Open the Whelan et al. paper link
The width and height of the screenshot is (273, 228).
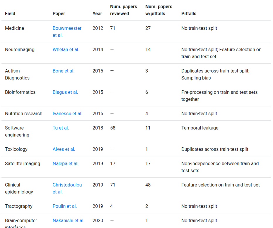coord(66,50)
